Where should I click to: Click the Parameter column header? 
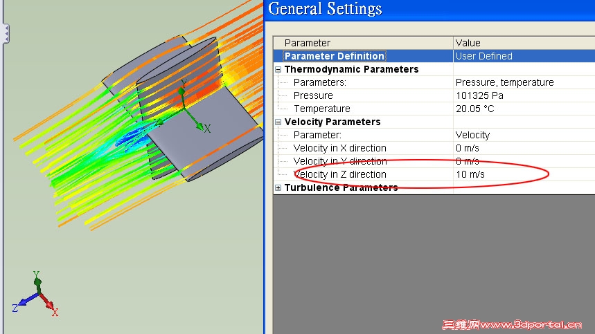[x=363, y=43]
